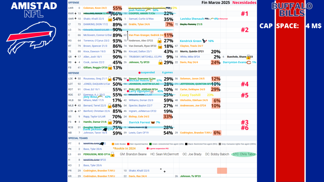Click the plus marker next to MLB
This screenshot has width=324, height=182.
point(75,106)
